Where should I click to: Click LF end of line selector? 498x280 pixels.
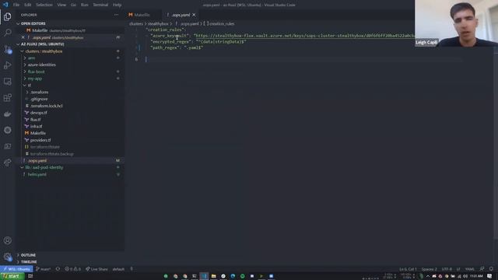pyautogui.click(x=458, y=269)
